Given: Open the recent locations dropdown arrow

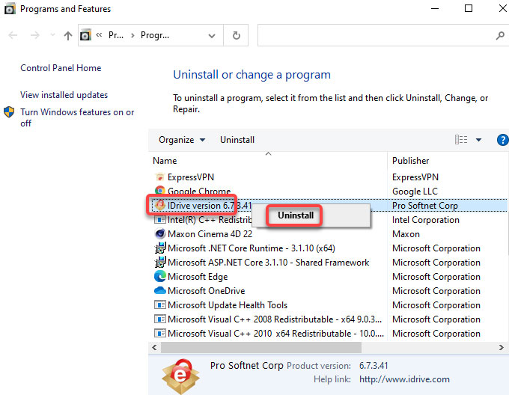Looking at the screenshot, I should click(x=52, y=34).
